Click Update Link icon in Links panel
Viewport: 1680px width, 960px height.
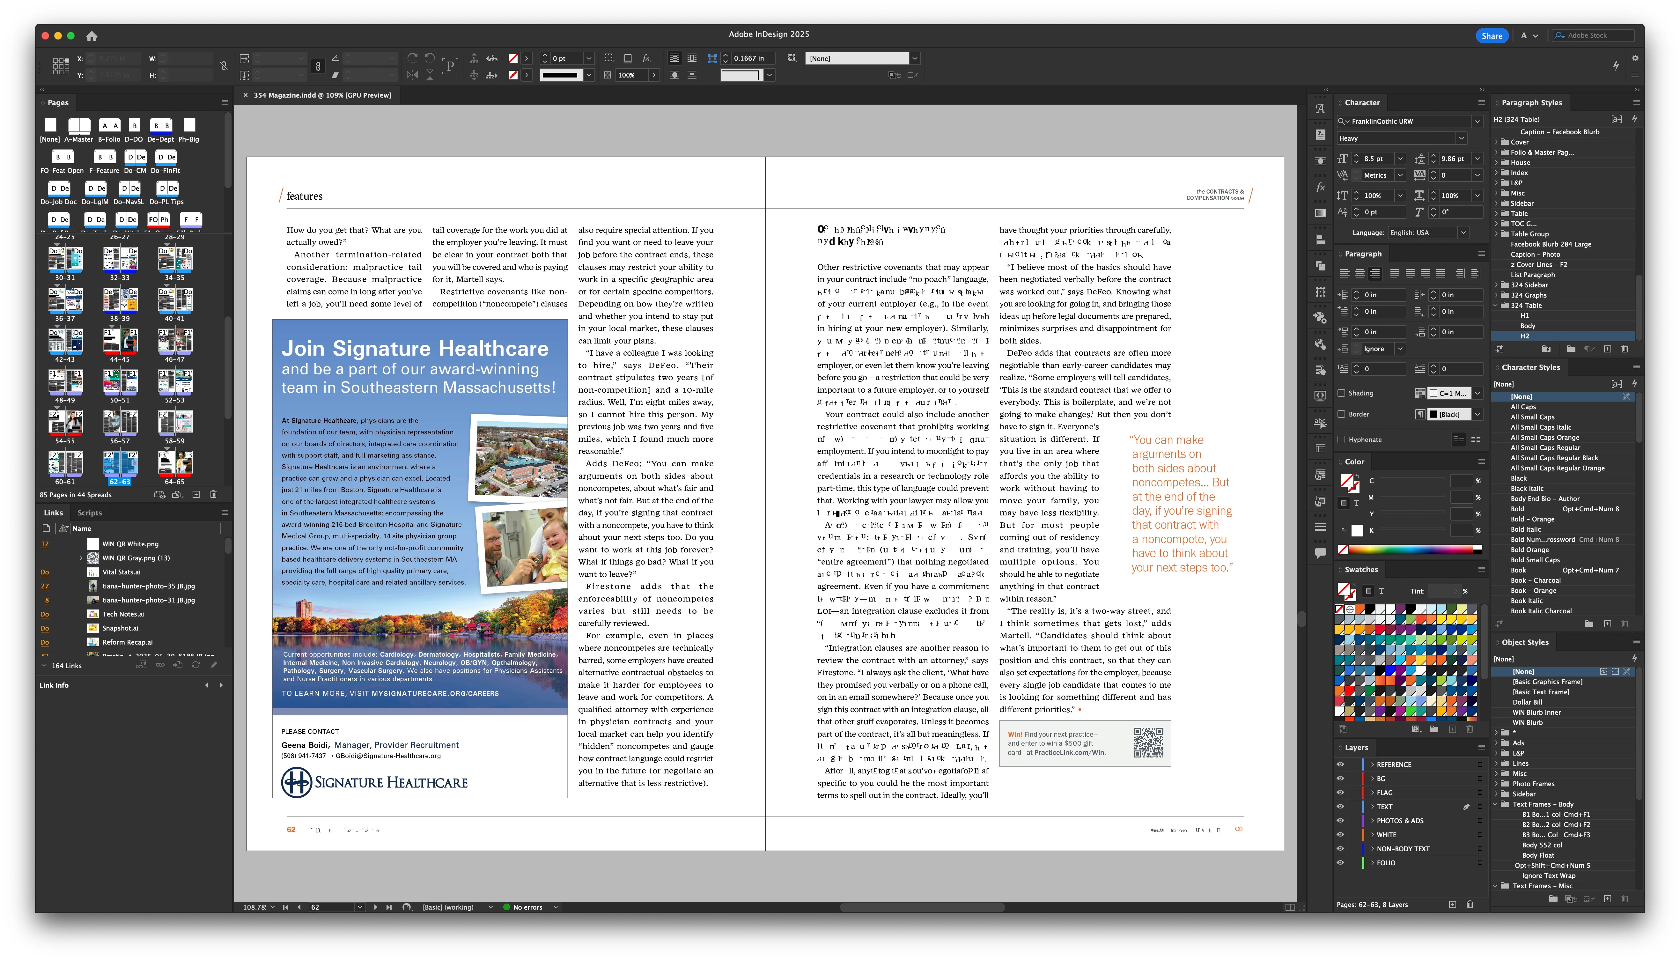196,665
